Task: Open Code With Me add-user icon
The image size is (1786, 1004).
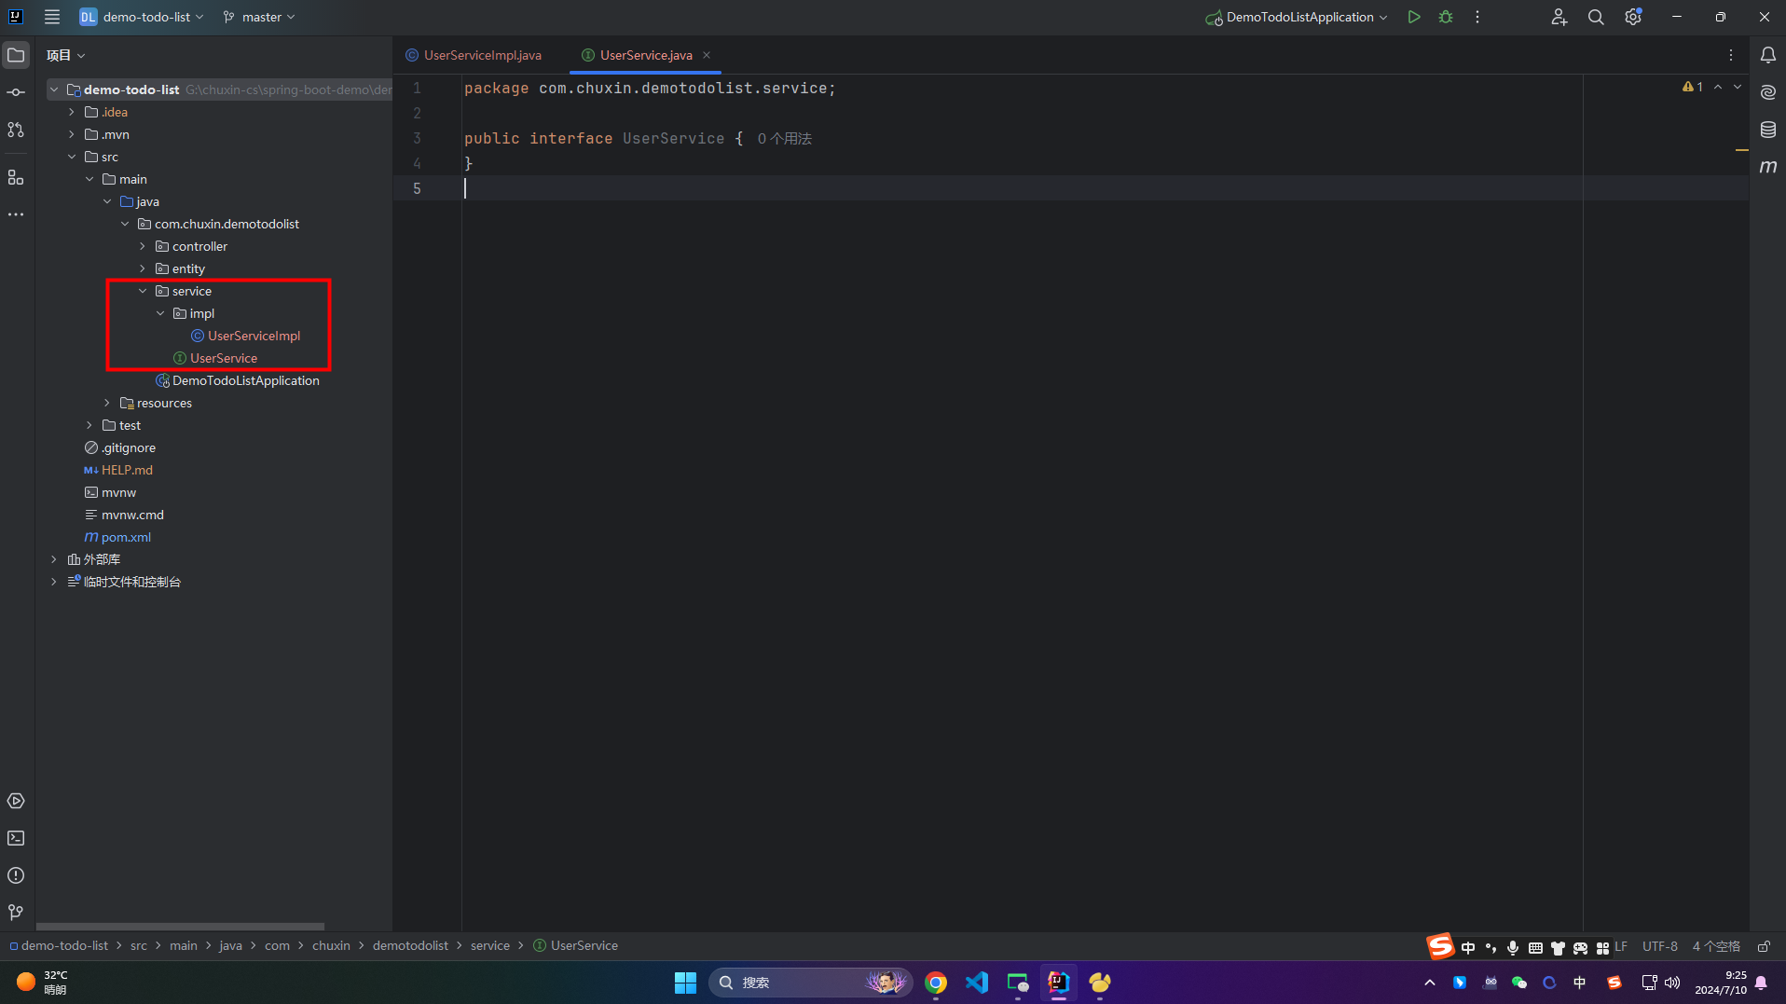Action: tap(1559, 17)
